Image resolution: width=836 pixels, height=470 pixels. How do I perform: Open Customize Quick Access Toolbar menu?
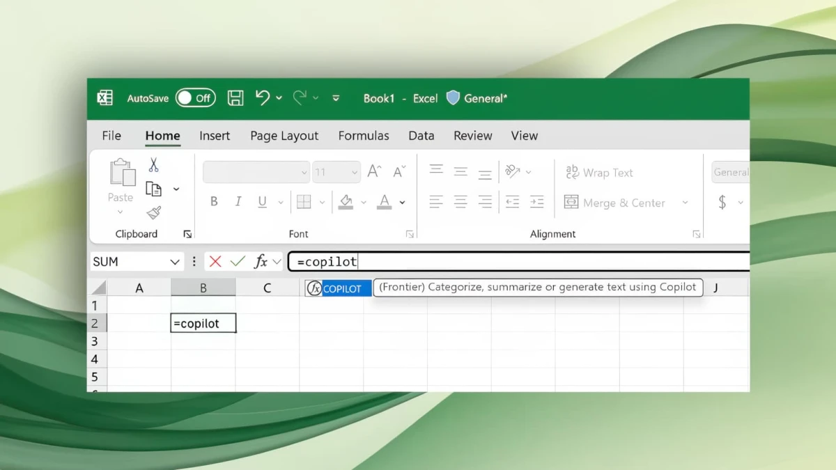tap(336, 98)
